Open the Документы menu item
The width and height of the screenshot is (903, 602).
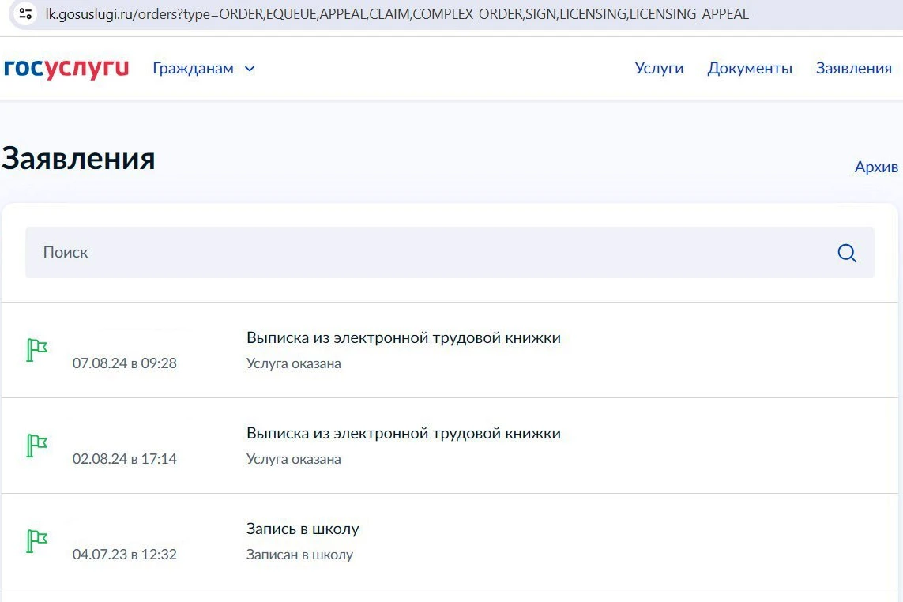(x=749, y=68)
